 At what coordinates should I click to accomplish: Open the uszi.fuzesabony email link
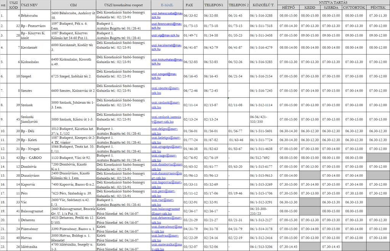(x=167, y=229)
